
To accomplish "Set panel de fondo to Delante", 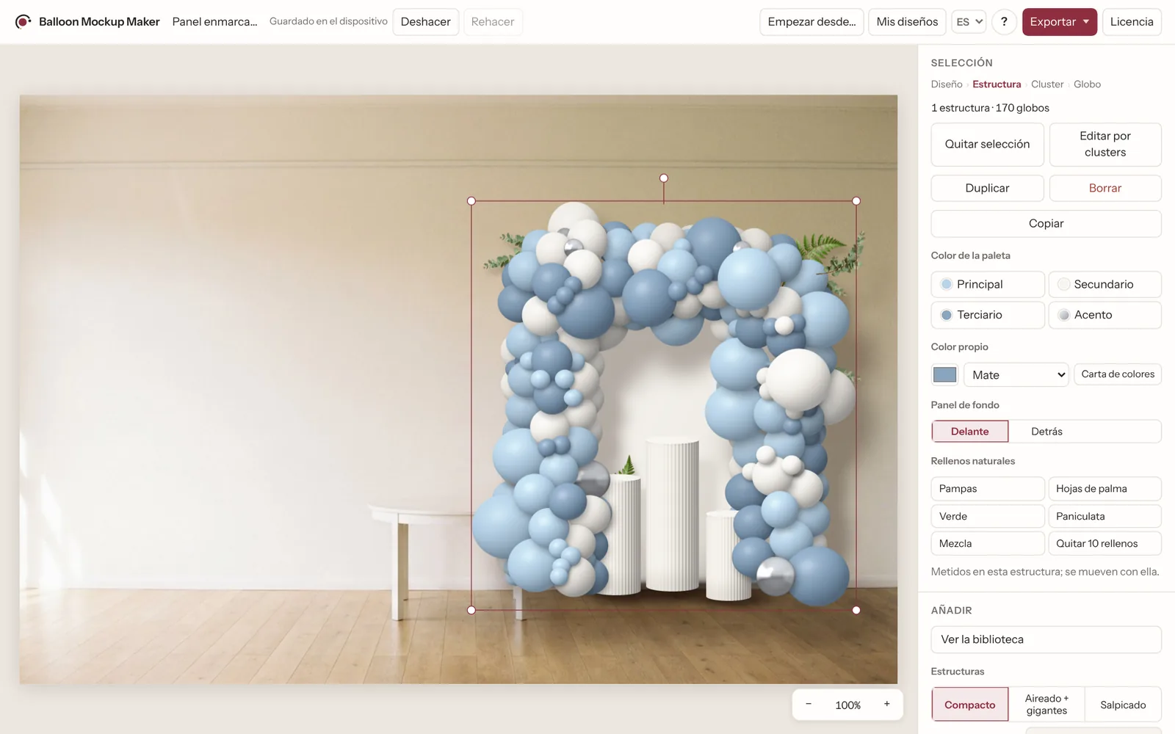I will 969,432.
